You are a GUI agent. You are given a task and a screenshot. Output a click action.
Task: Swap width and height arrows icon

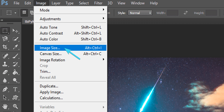pyautogui.click(x=186, y=13)
